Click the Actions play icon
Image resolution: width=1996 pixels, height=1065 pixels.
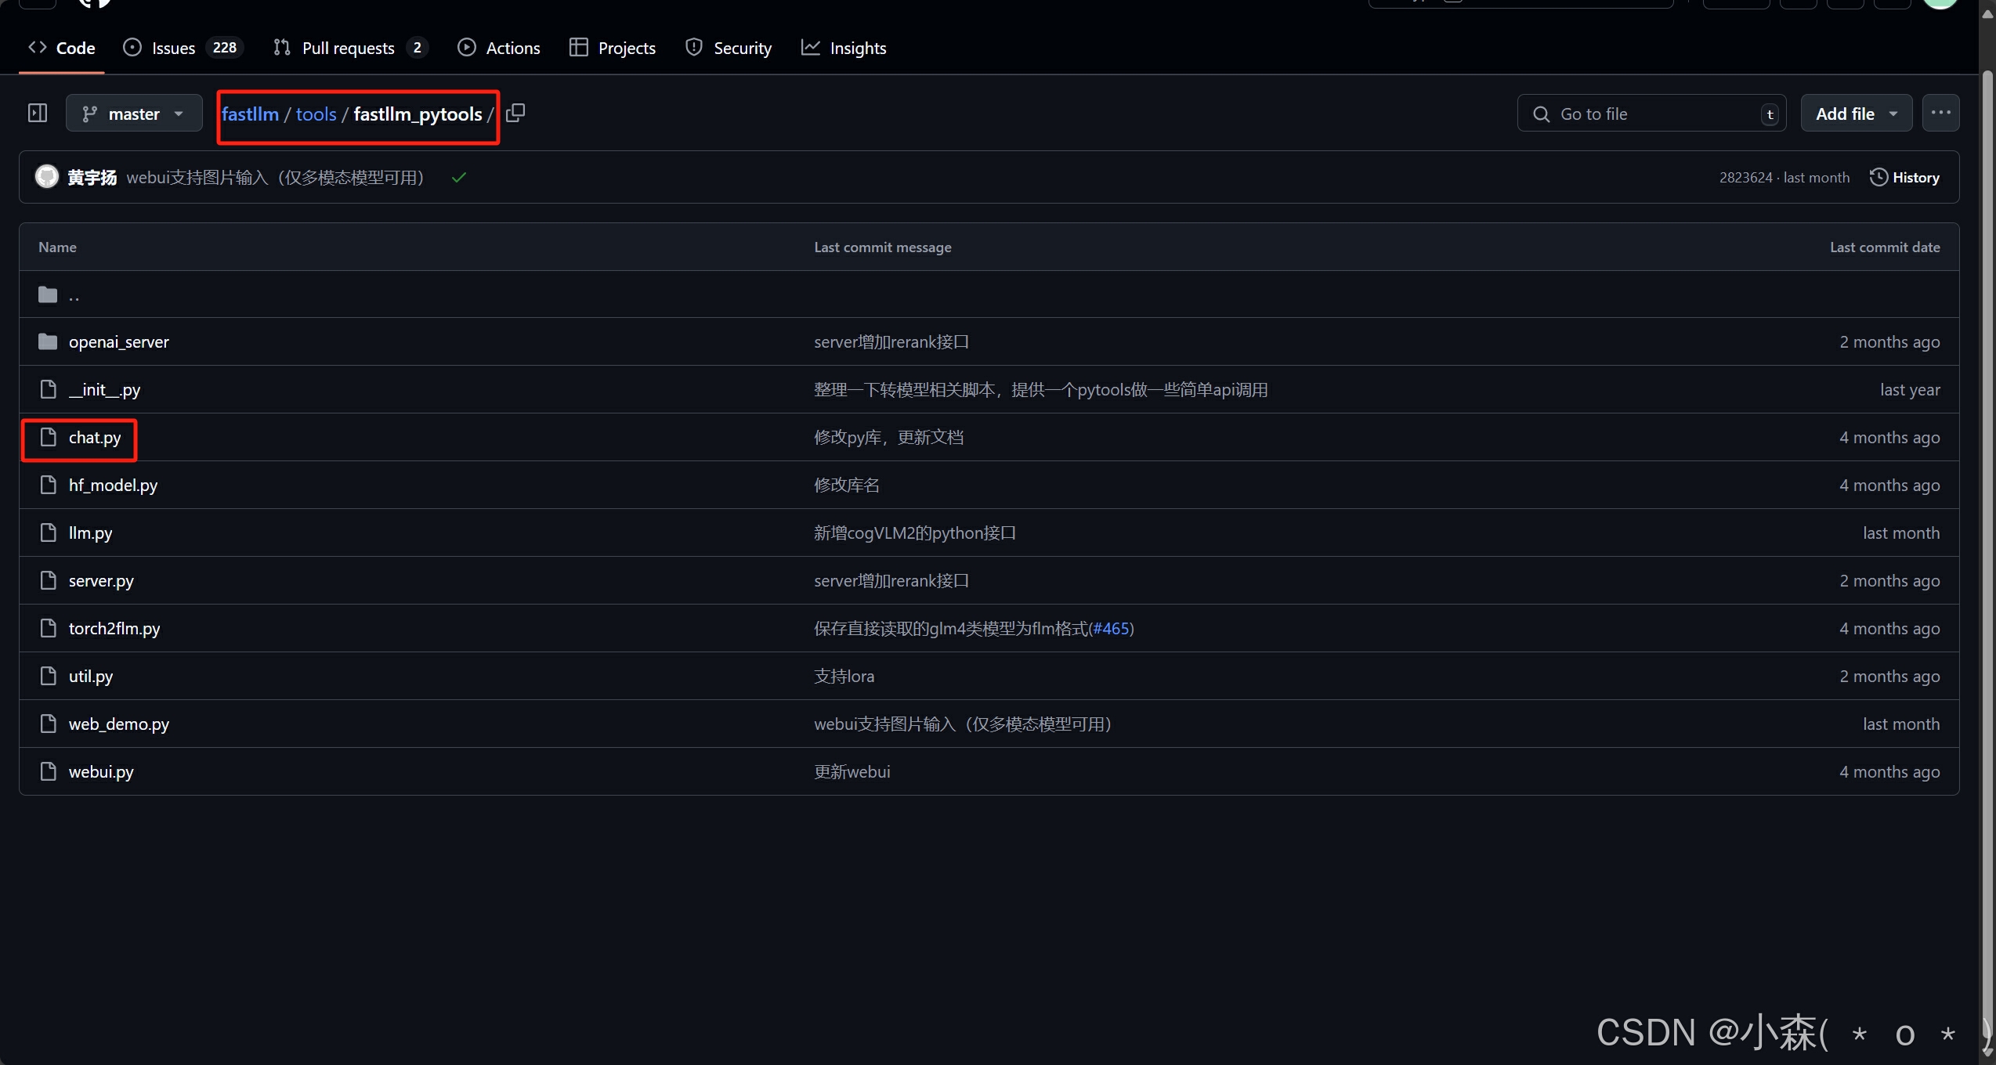click(467, 48)
